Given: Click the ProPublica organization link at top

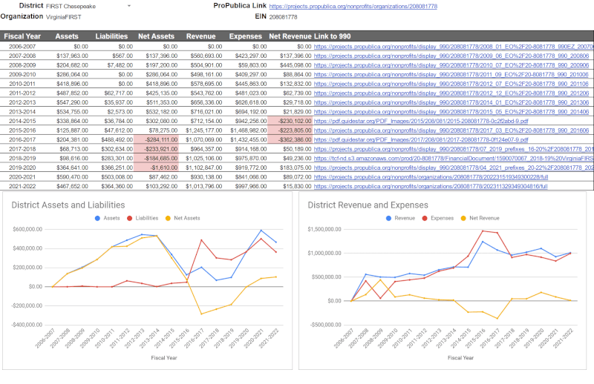Looking at the screenshot, I should tap(353, 7).
